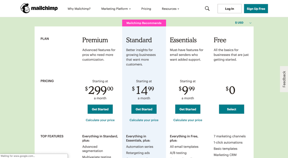Click the Mailchimp Recommends pink badge

pyautogui.click(x=144, y=23)
